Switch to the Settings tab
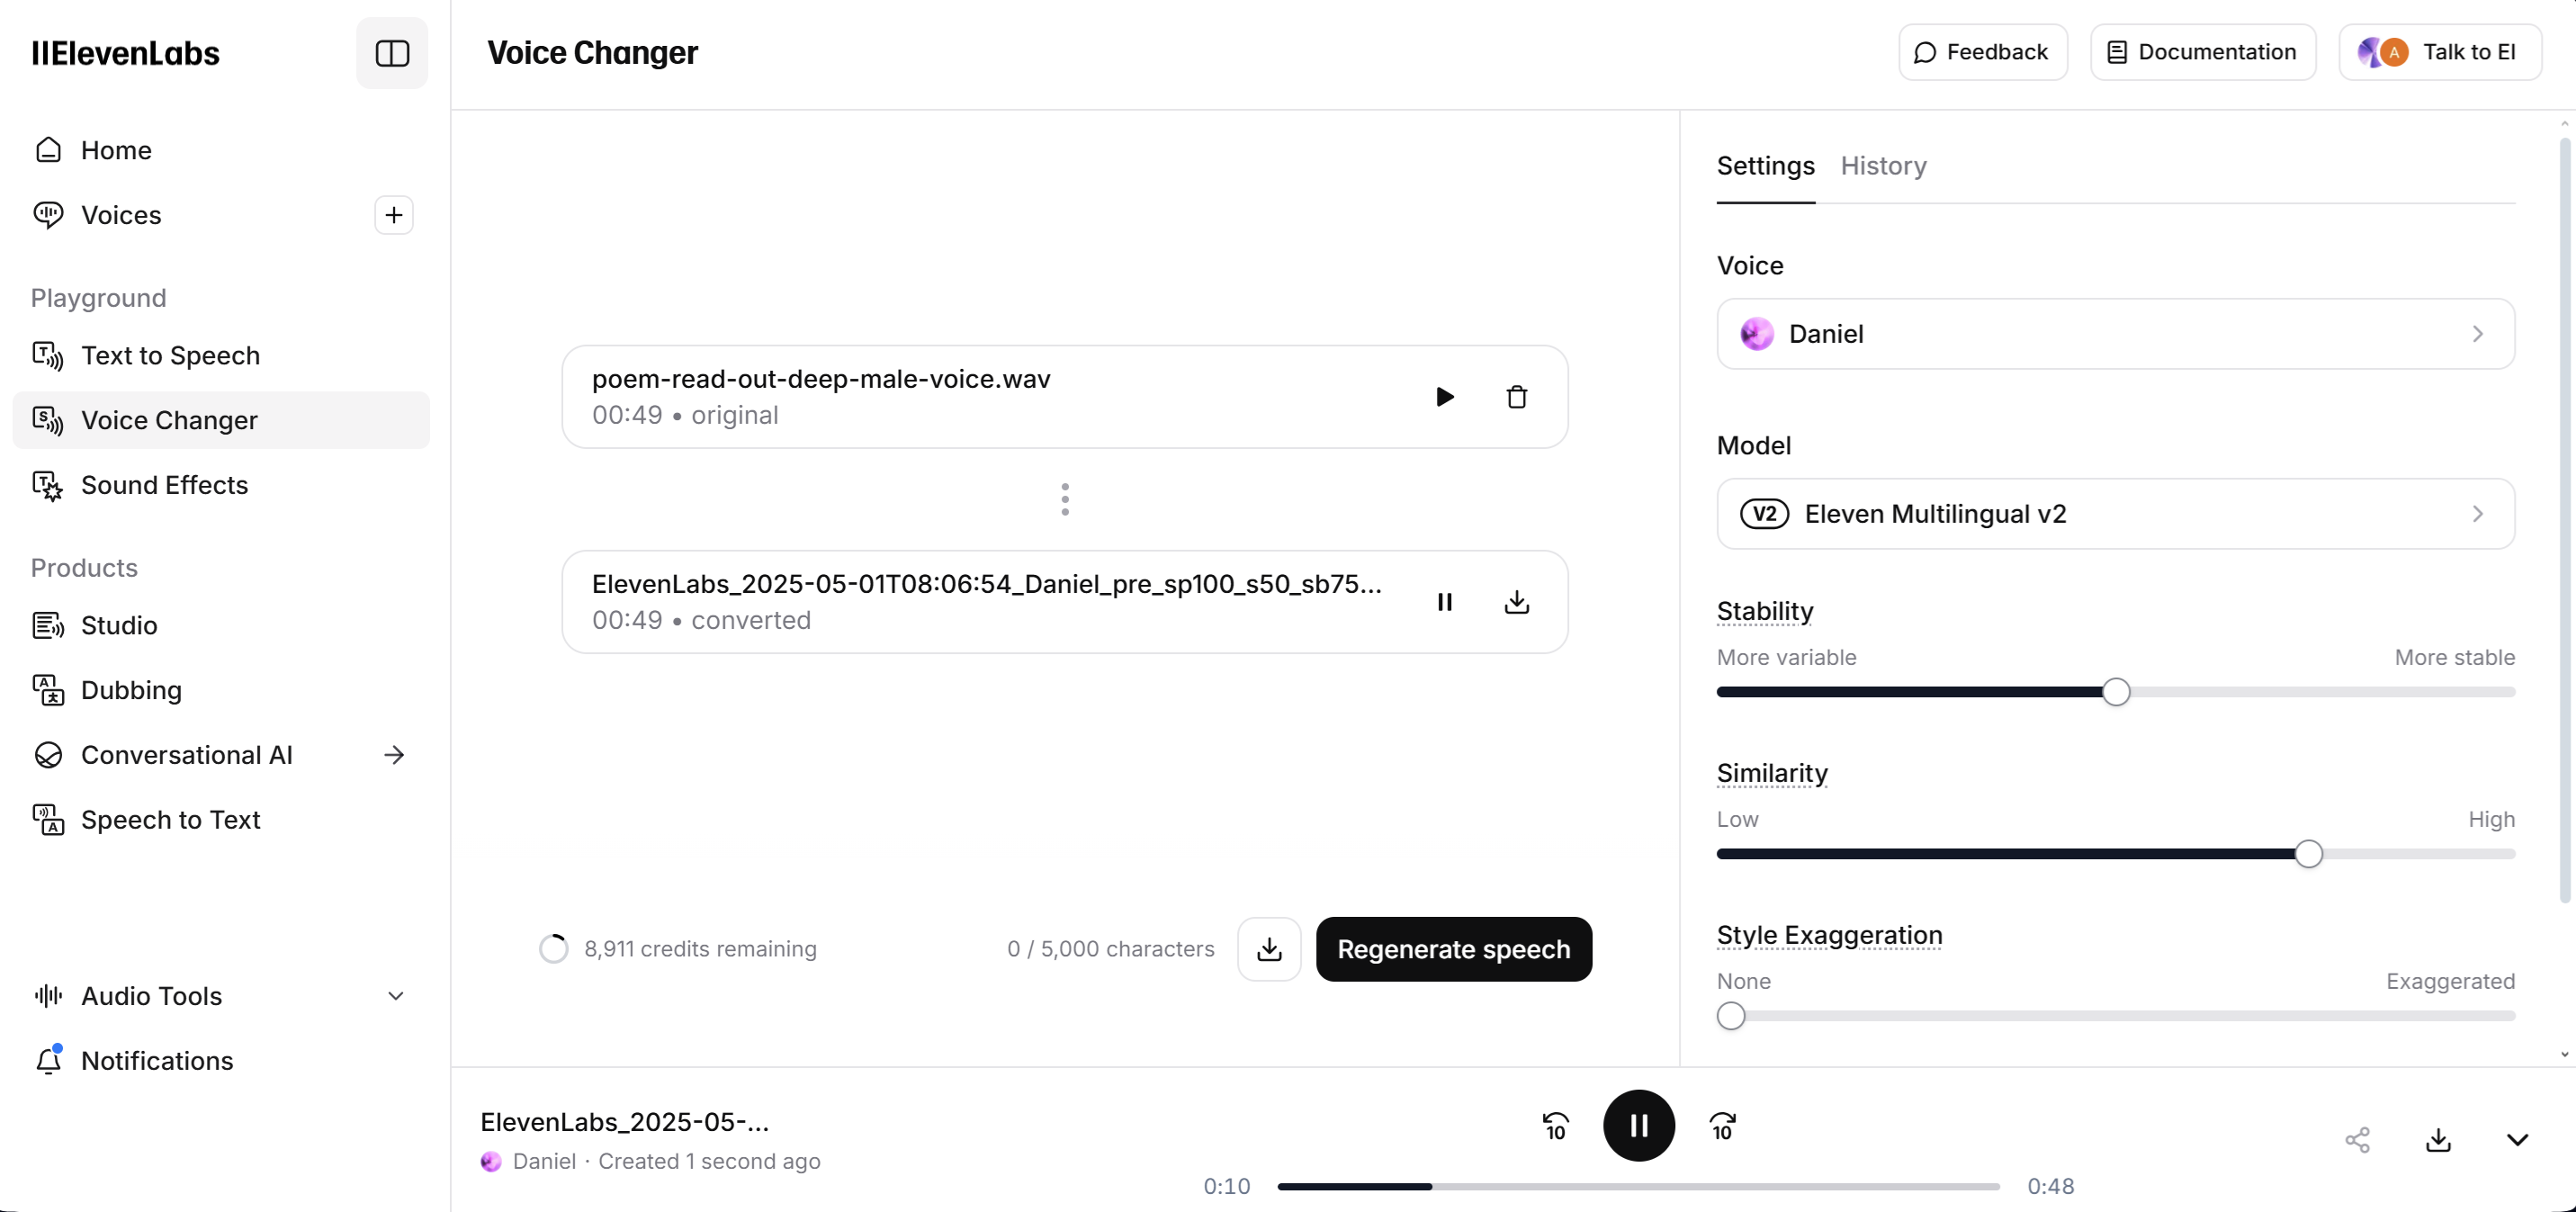The image size is (2576, 1212). click(1765, 166)
